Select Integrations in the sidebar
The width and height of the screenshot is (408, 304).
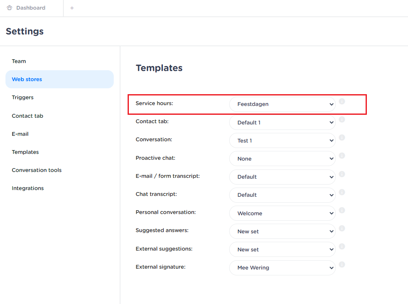pyautogui.click(x=28, y=188)
